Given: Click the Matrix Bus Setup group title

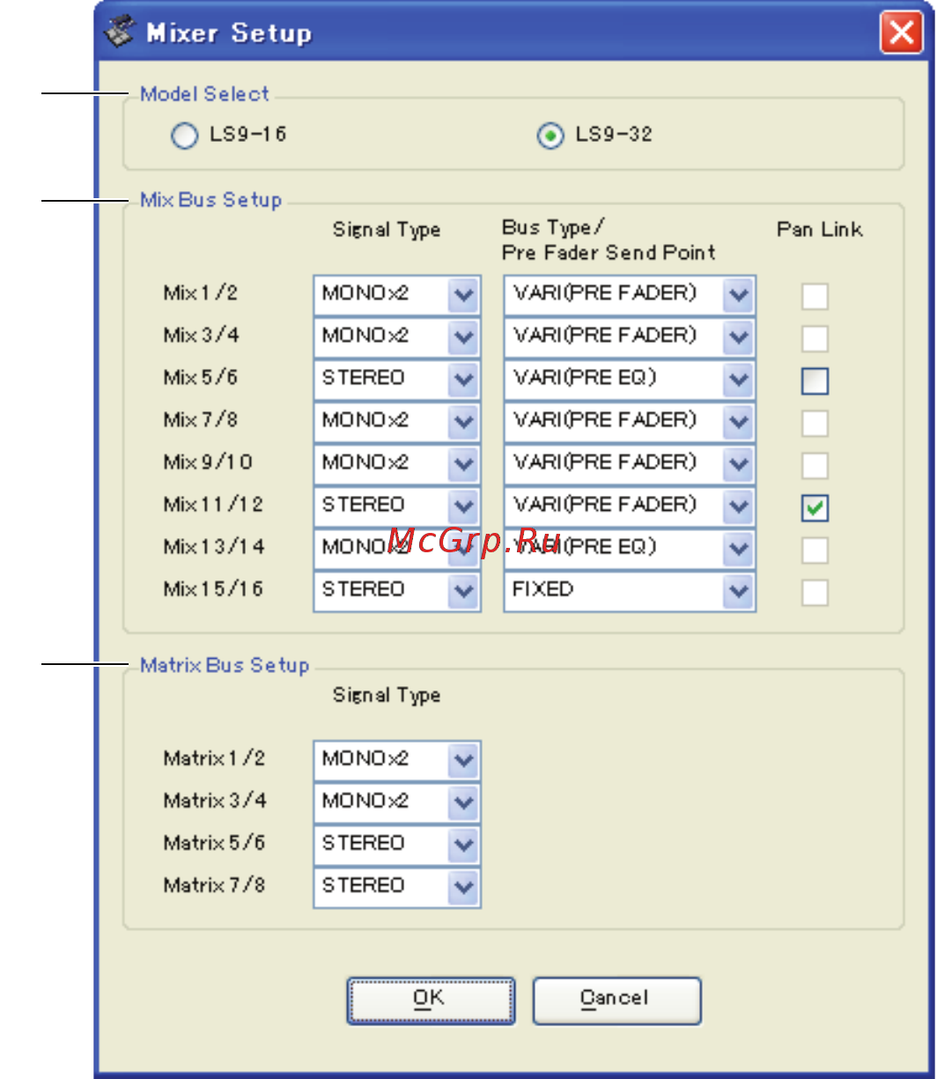Looking at the screenshot, I should click(x=225, y=665).
